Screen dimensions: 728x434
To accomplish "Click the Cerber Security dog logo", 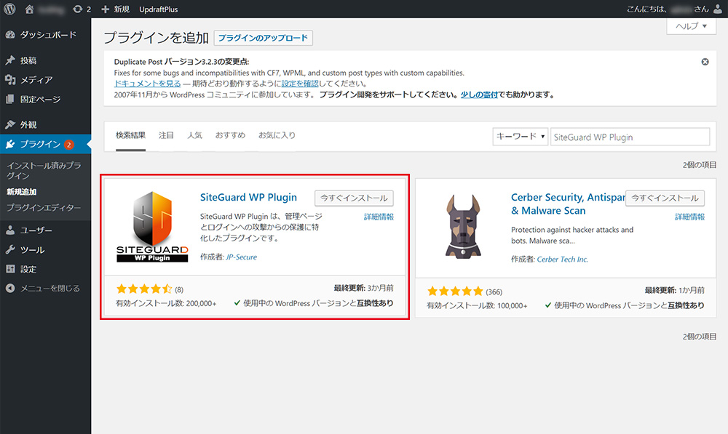I will pyautogui.click(x=463, y=227).
